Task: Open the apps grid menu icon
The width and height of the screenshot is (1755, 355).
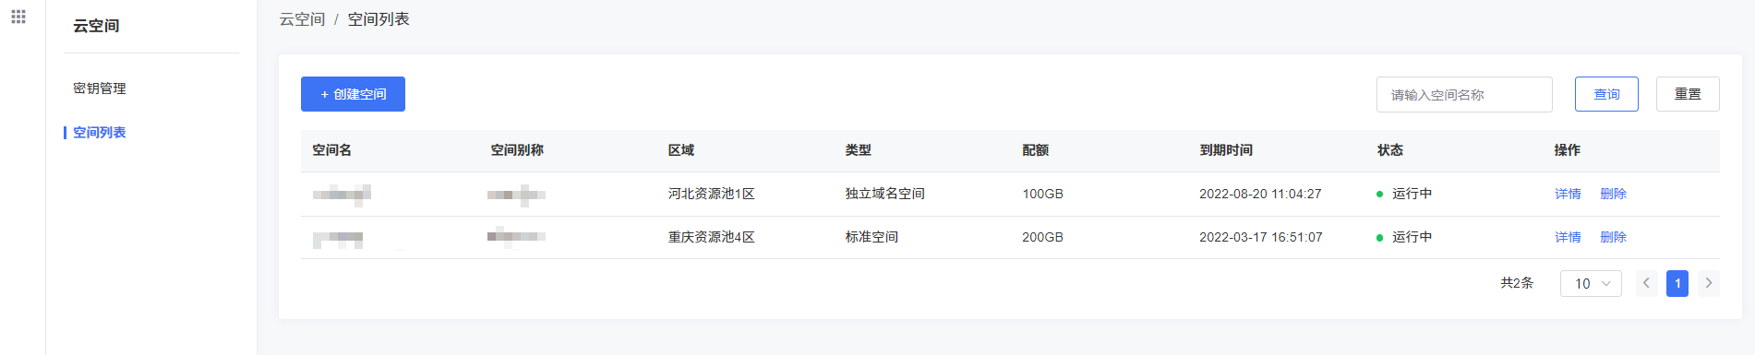Action: (18, 17)
